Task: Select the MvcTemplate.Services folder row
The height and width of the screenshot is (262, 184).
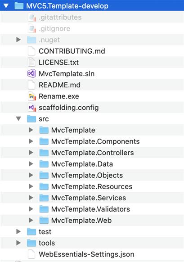Action: (x=92, y=198)
